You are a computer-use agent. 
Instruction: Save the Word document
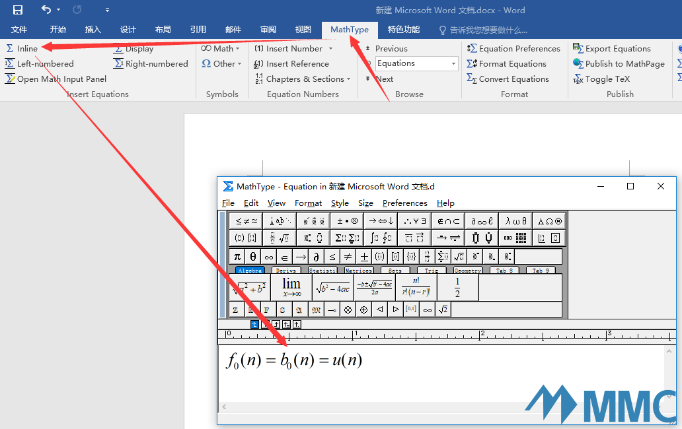coord(18,9)
